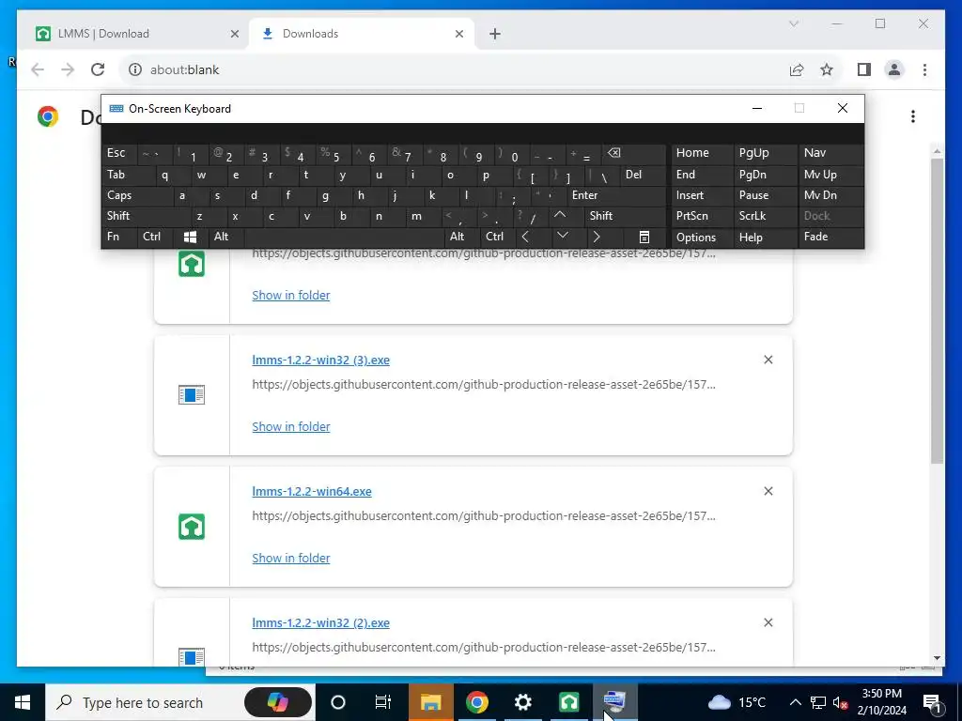This screenshot has width=962, height=721.
Task: Open Copilot from the taskbar
Action: (x=278, y=702)
